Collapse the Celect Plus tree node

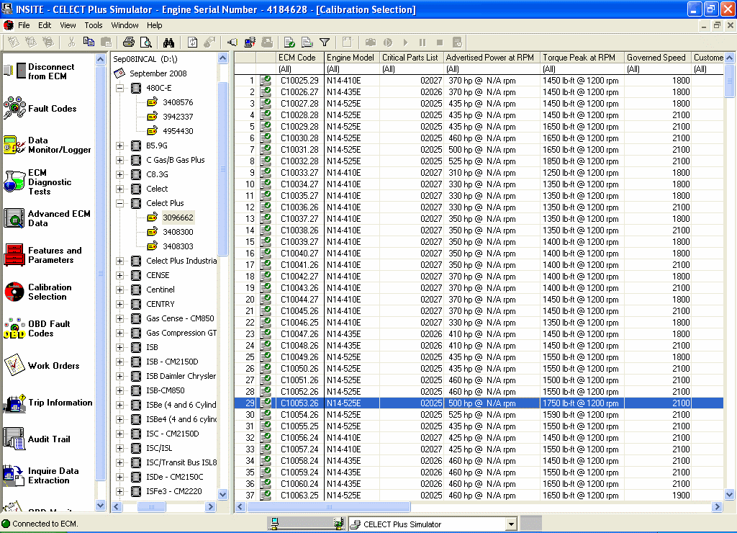click(x=120, y=203)
